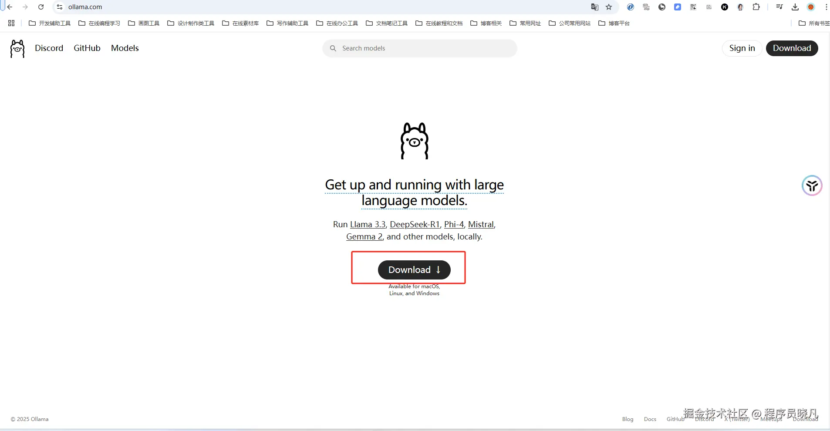Open the 在线教程和文档 bookmark folder
This screenshot has width=830, height=431.
pos(439,23)
